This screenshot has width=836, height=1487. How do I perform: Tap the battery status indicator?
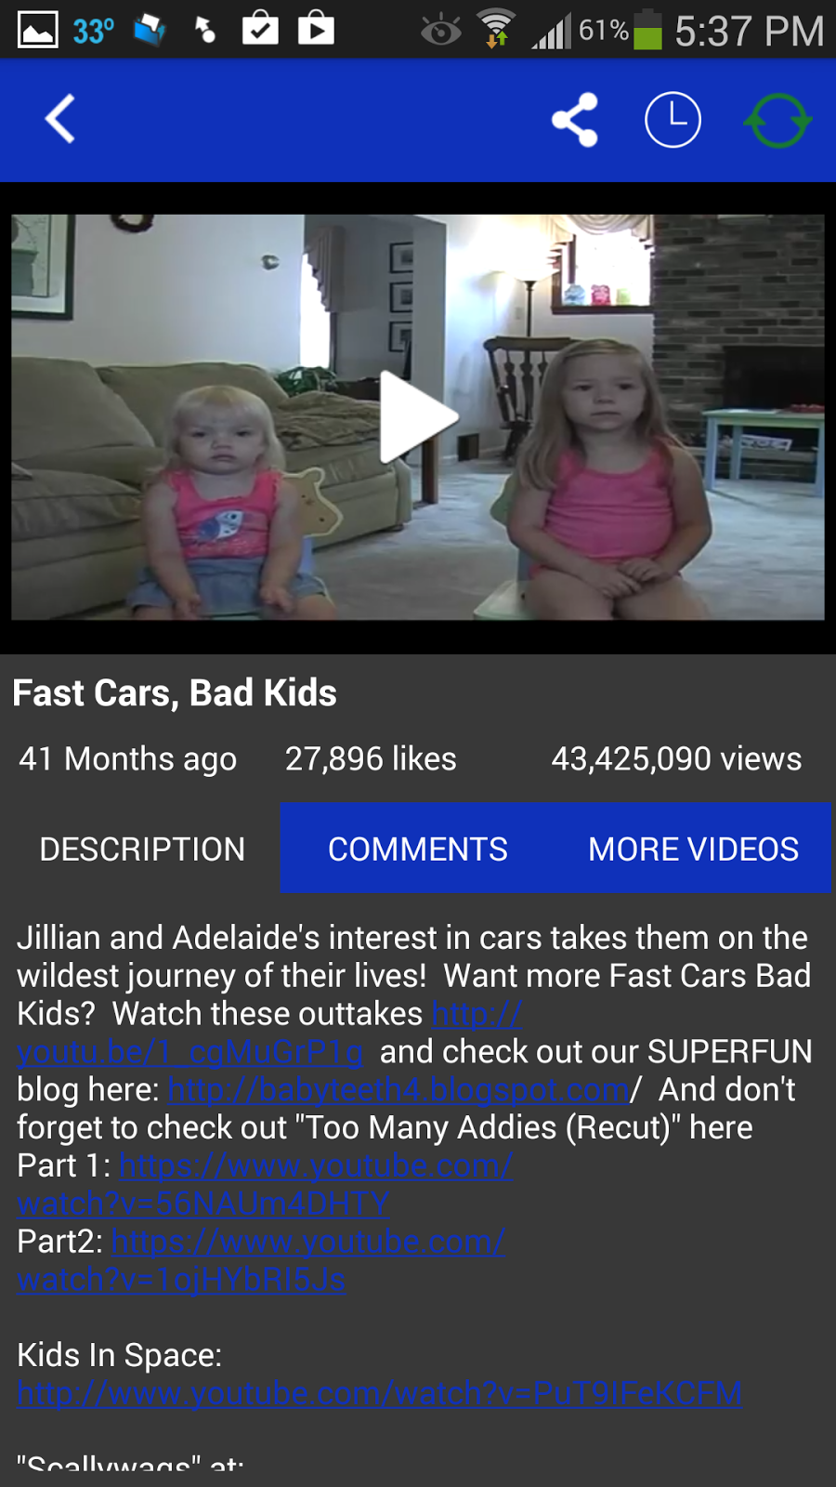[647, 30]
